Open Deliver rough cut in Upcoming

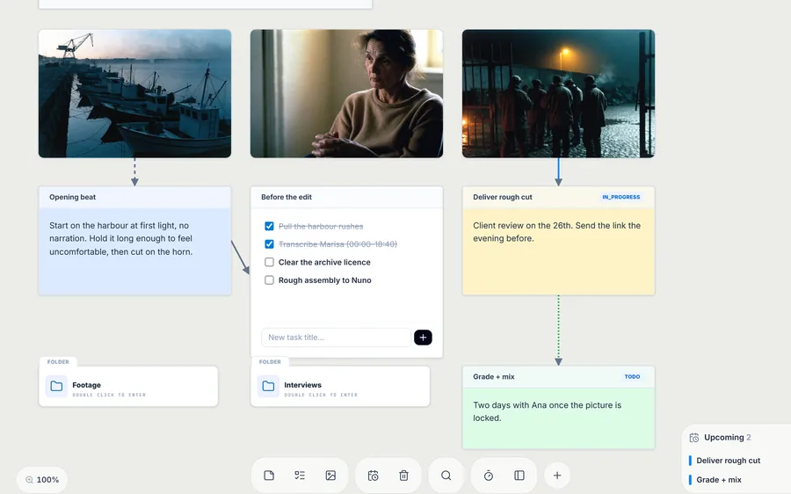point(728,461)
